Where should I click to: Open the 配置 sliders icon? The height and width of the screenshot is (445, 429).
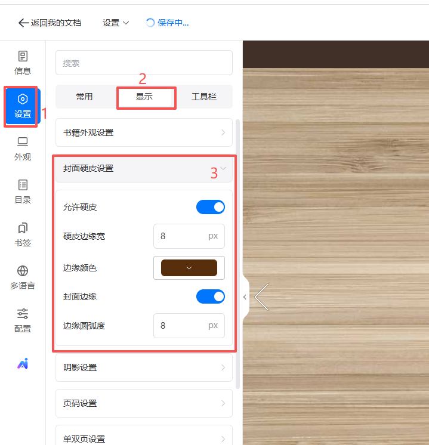pyautogui.click(x=23, y=320)
